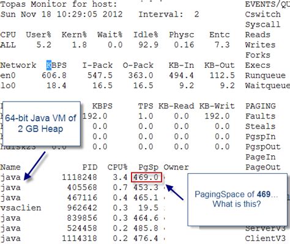
Task: Click the en0 O-Pack value 363.0
Action: coord(141,75)
